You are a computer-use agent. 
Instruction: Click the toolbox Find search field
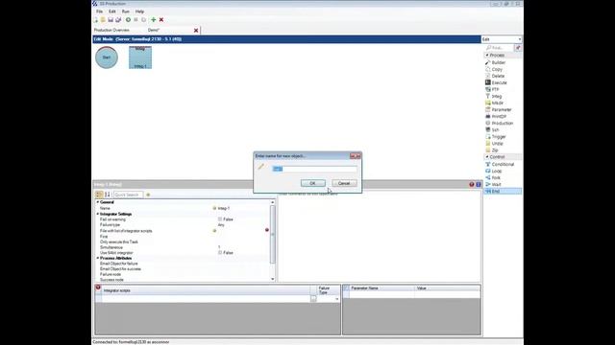pyautogui.click(x=500, y=48)
